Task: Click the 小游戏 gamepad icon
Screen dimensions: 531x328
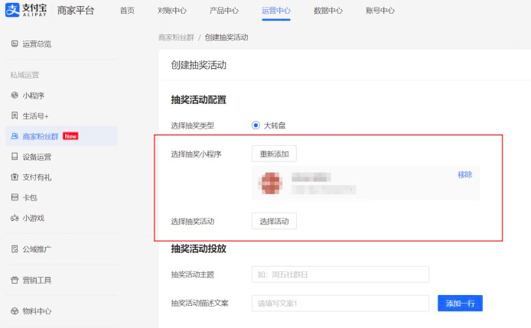Action: (15, 218)
